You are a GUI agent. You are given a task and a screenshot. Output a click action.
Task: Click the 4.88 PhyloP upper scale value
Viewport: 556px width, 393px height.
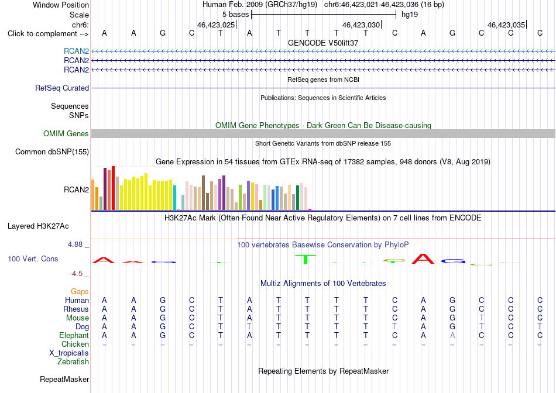[x=75, y=244]
